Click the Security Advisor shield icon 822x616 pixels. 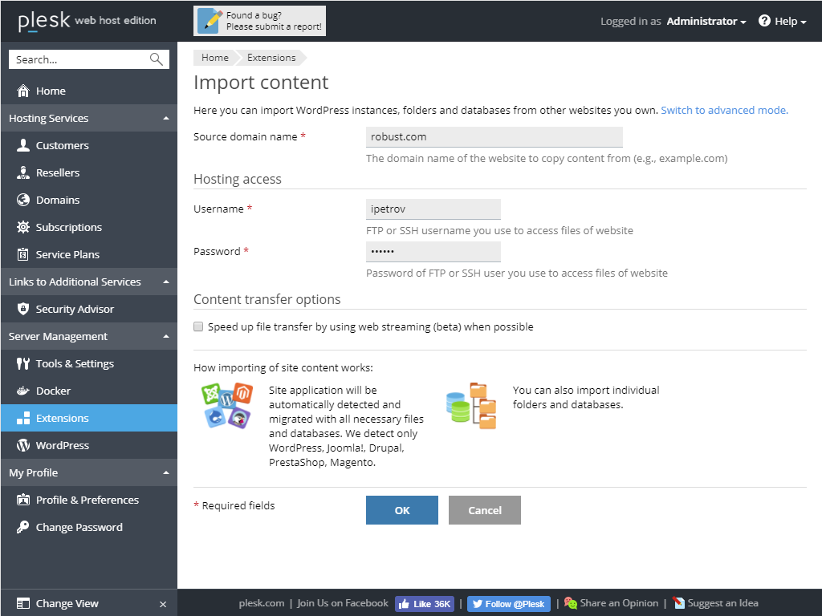click(x=24, y=309)
